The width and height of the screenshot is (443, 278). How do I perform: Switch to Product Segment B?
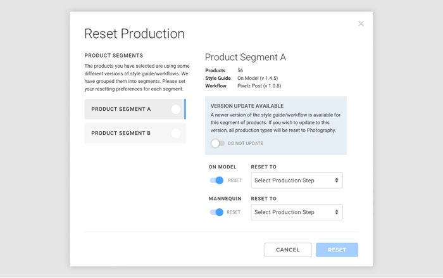(x=122, y=133)
